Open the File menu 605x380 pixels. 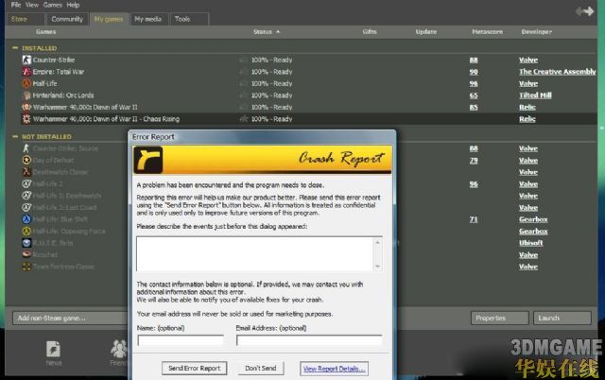click(16, 5)
